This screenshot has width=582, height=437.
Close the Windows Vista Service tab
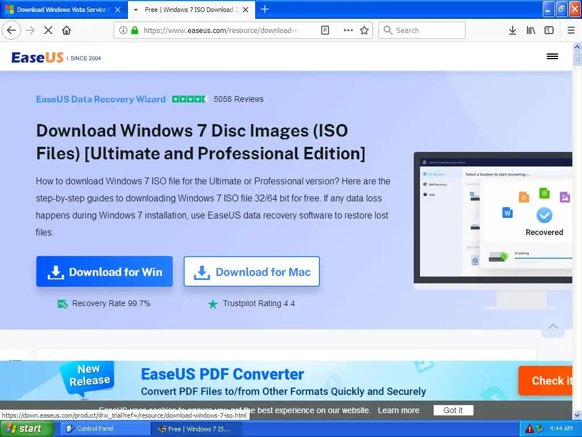click(118, 10)
